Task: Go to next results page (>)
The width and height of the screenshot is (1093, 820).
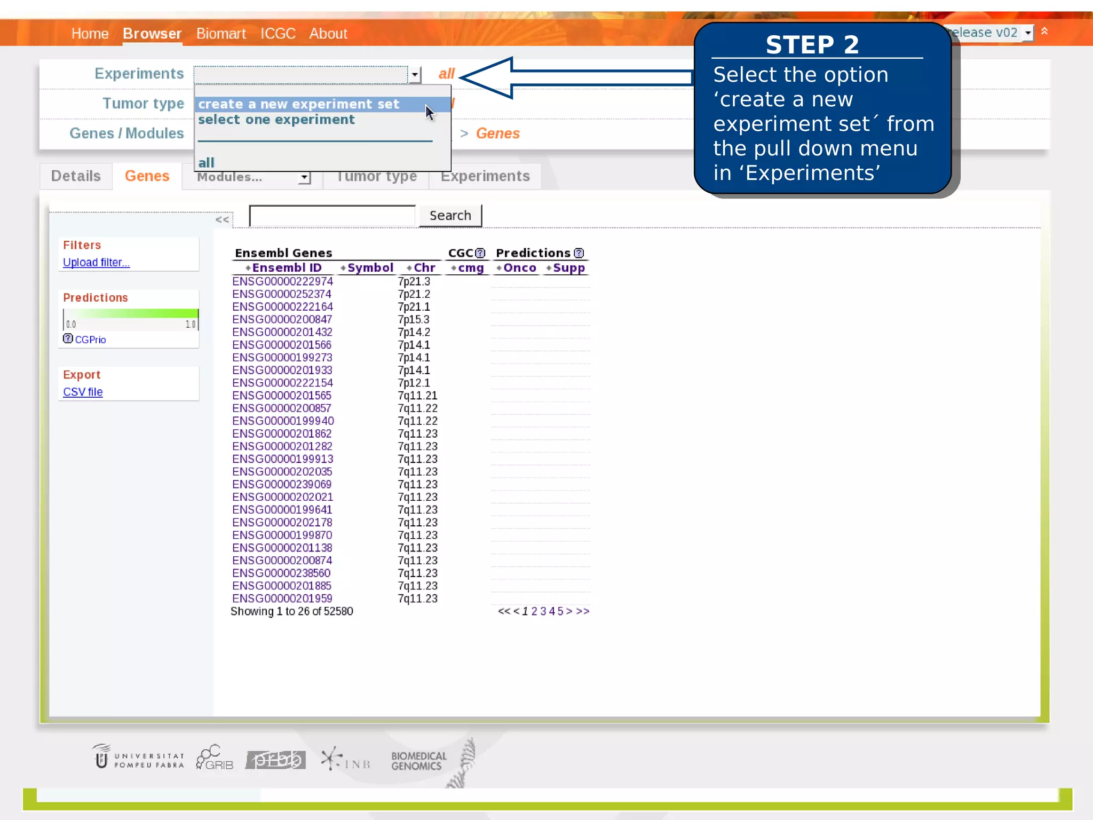Action: pos(569,611)
